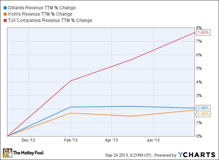Click the Jun '13 x-axis label
The width and height of the screenshot is (219, 160).
(153, 140)
